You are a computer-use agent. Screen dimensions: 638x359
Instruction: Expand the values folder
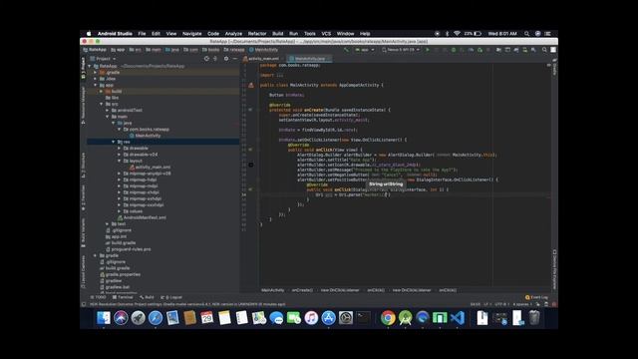(120, 211)
